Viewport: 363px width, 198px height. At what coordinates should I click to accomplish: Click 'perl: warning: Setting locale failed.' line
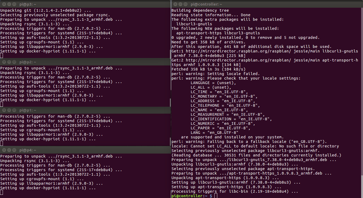[x=216, y=74]
